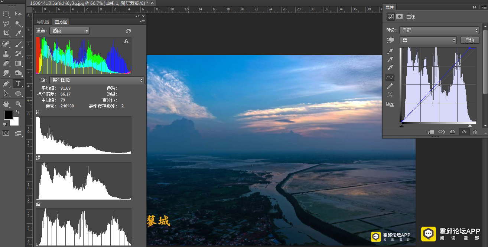Select the Brush tool
The height and width of the screenshot is (247, 488).
[x=18, y=44]
